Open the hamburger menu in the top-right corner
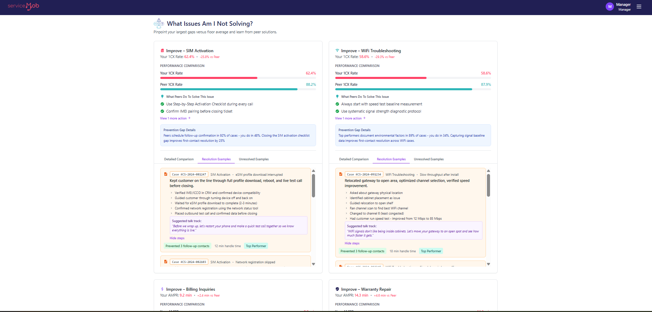This screenshot has width=652, height=312. click(x=639, y=6)
